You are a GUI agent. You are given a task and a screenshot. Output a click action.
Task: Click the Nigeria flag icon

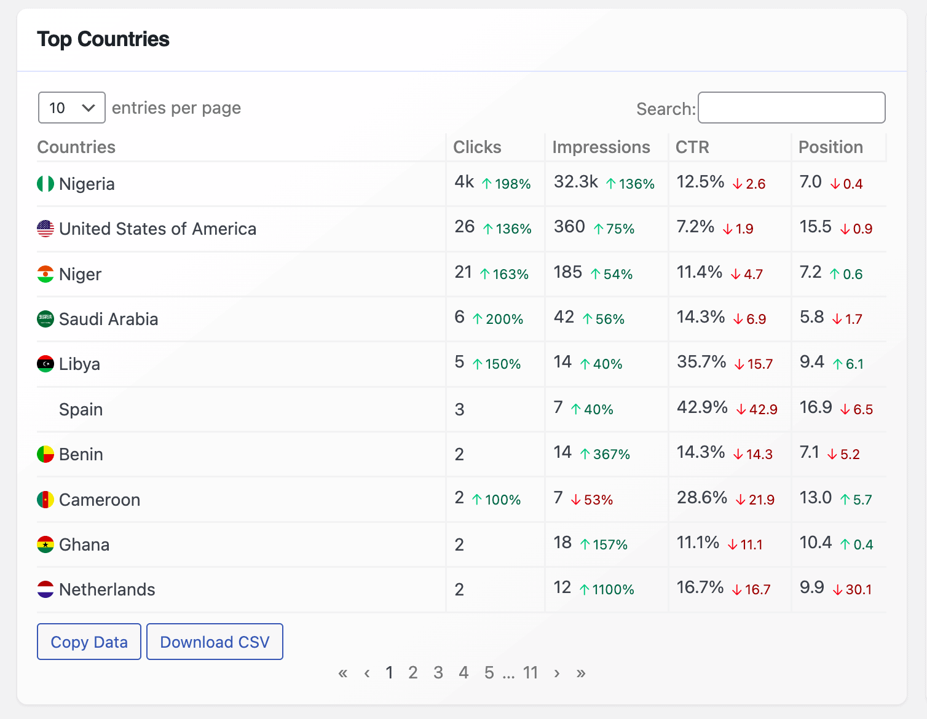[x=45, y=184]
